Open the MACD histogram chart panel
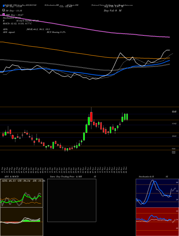Screen dimensions: 179x236 coord(21,222)
